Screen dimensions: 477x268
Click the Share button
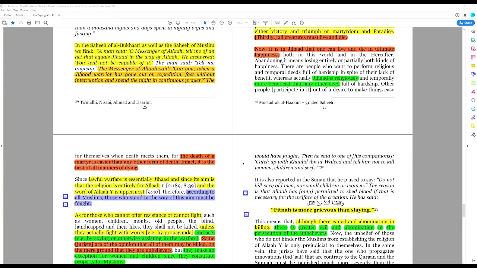465,23
